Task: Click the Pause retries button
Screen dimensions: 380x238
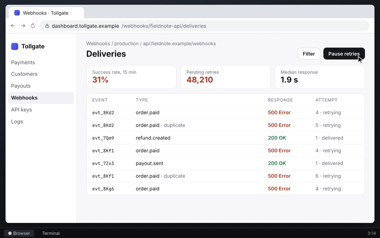Action: pos(344,54)
